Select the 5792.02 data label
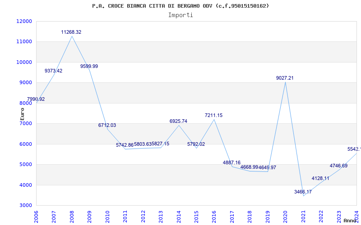The width and height of the screenshot is (361, 225). 196,144
